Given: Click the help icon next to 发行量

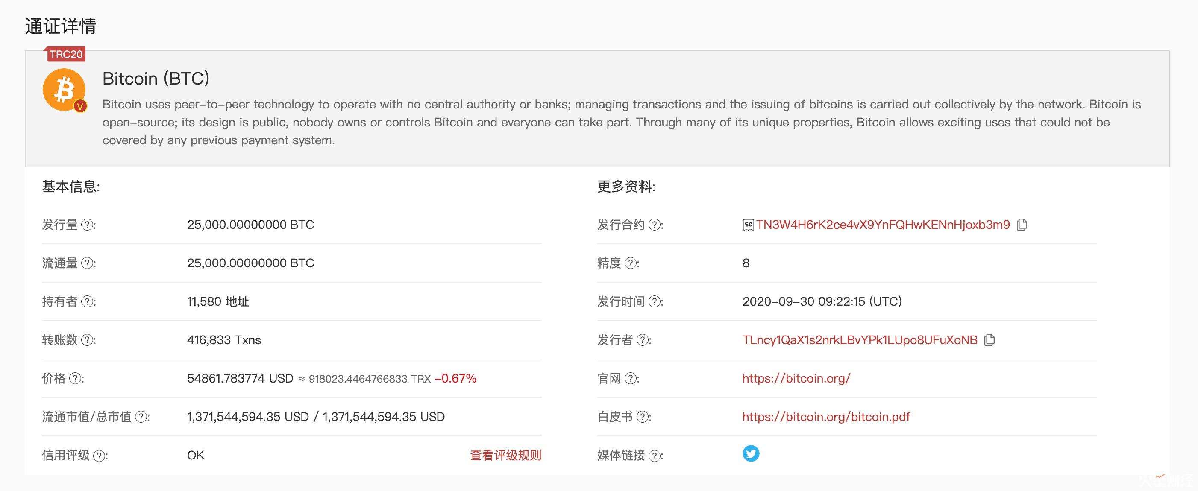Looking at the screenshot, I should point(87,225).
